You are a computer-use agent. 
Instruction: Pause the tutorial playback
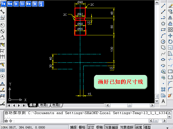tap(22, 4)
